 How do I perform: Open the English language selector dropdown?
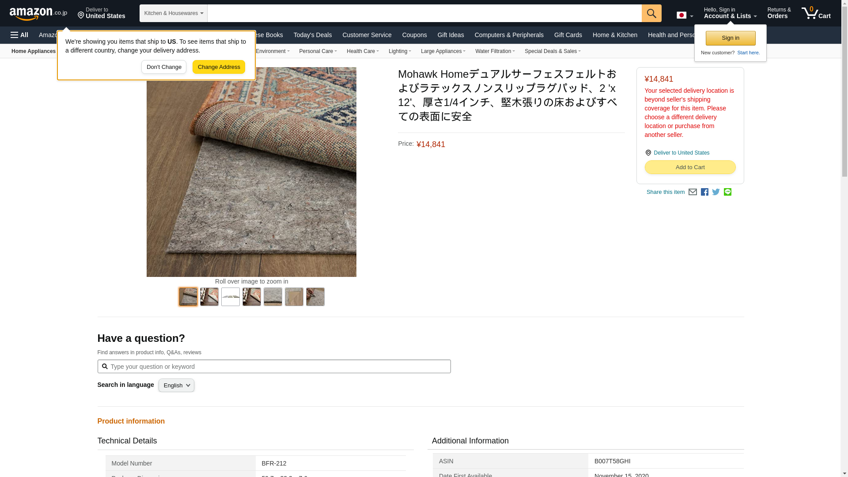(176, 386)
